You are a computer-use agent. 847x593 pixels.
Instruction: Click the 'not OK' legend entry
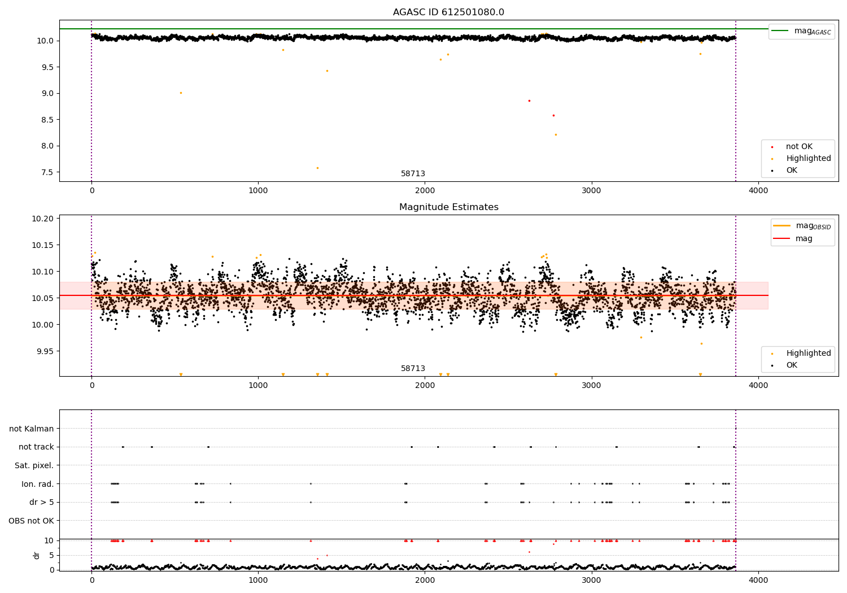[799, 147]
